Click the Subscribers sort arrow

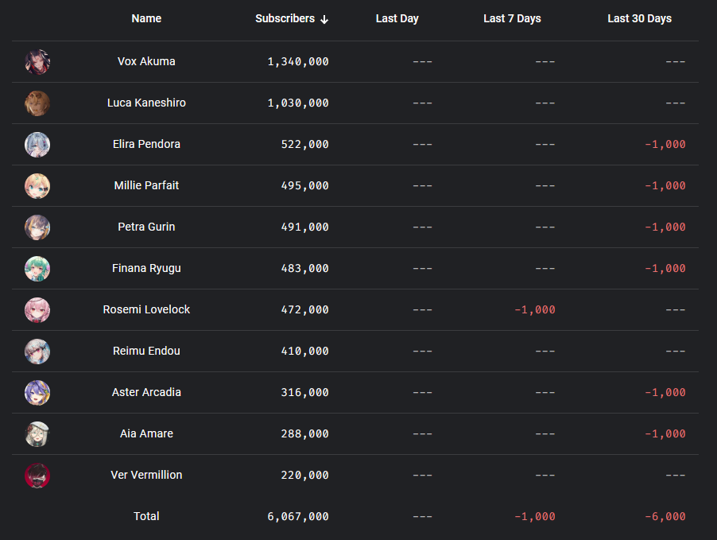324,19
